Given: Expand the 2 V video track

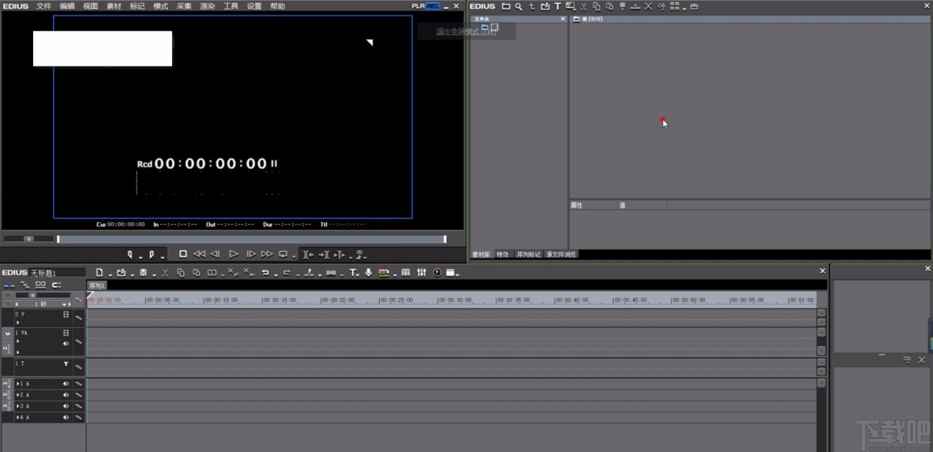Looking at the screenshot, I should 17,322.
